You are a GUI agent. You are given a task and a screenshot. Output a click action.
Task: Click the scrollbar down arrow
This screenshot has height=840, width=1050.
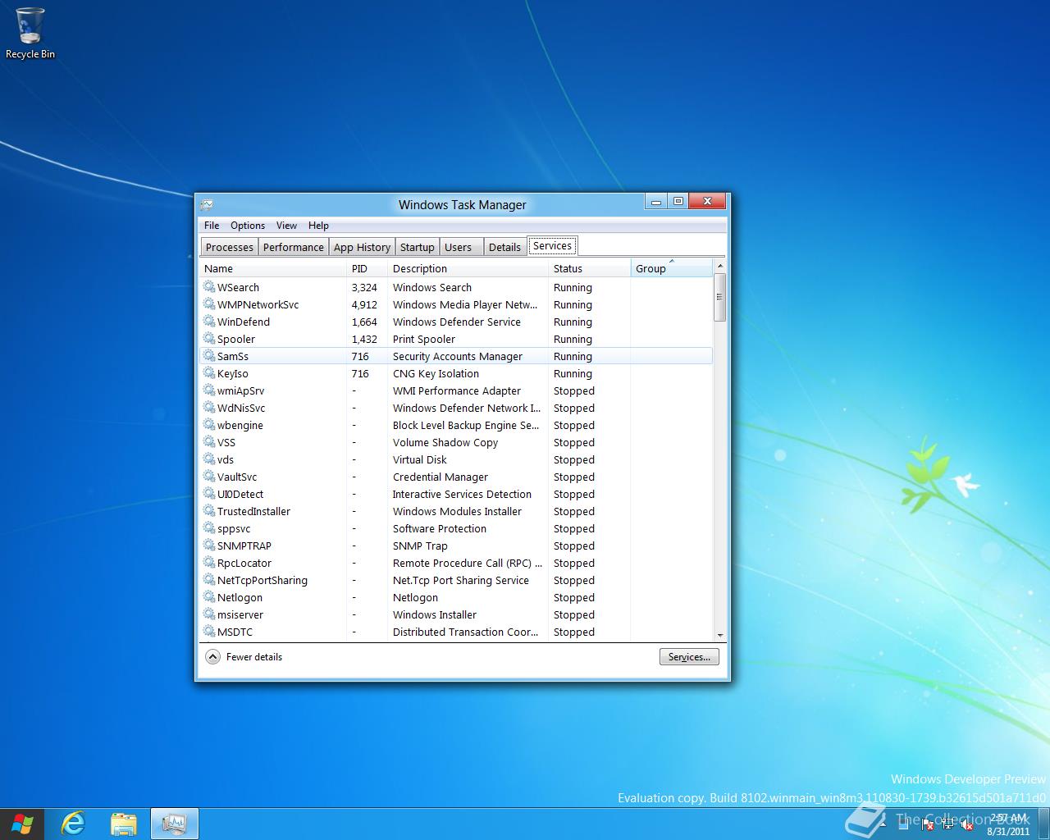[720, 635]
